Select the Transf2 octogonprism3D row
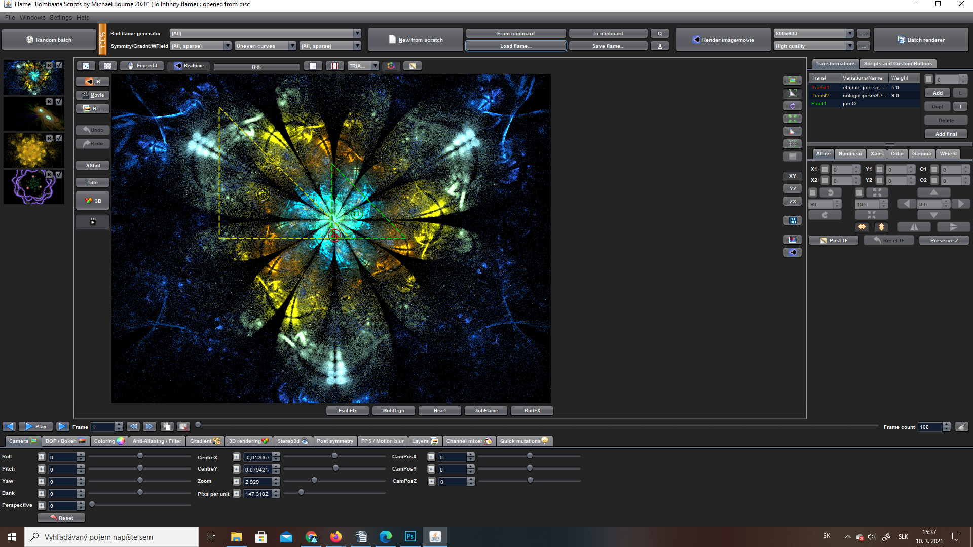The height and width of the screenshot is (547, 973). pos(864,96)
